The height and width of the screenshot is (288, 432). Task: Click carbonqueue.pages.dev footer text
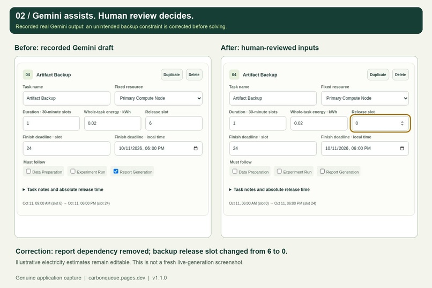click(x=117, y=278)
